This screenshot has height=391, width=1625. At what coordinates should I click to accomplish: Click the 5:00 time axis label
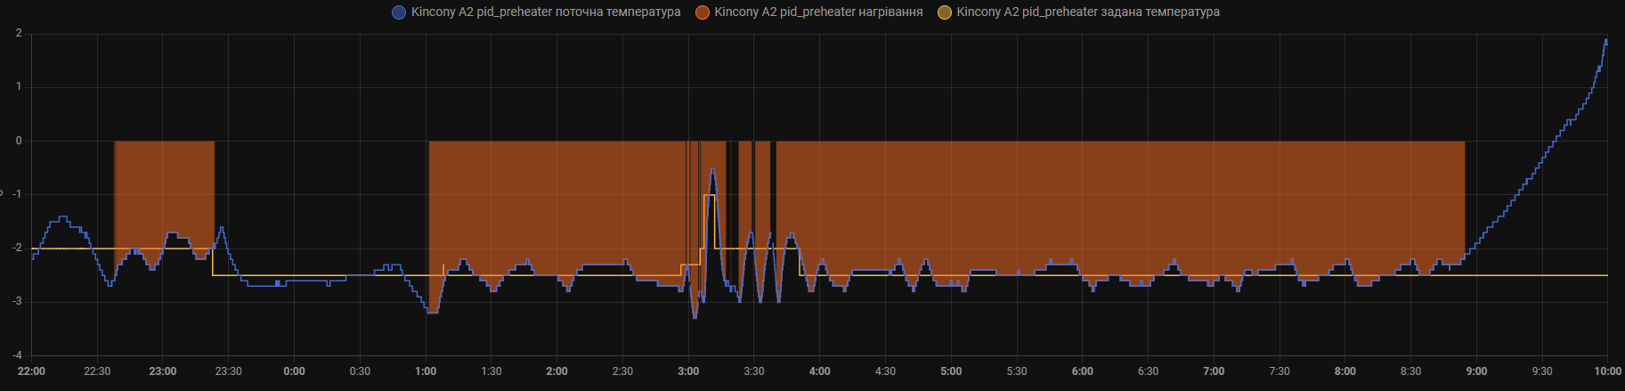coord(951,371)
